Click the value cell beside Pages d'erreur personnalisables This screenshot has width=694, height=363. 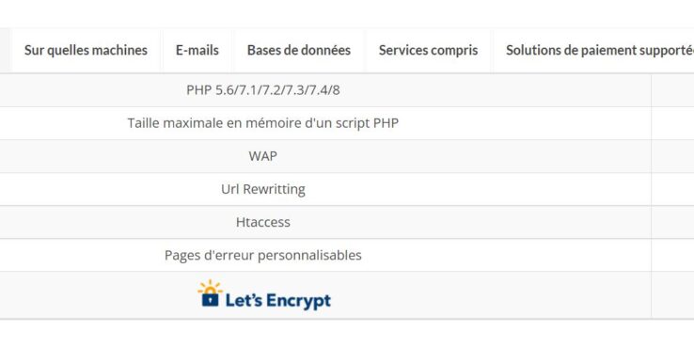(672, 256)
